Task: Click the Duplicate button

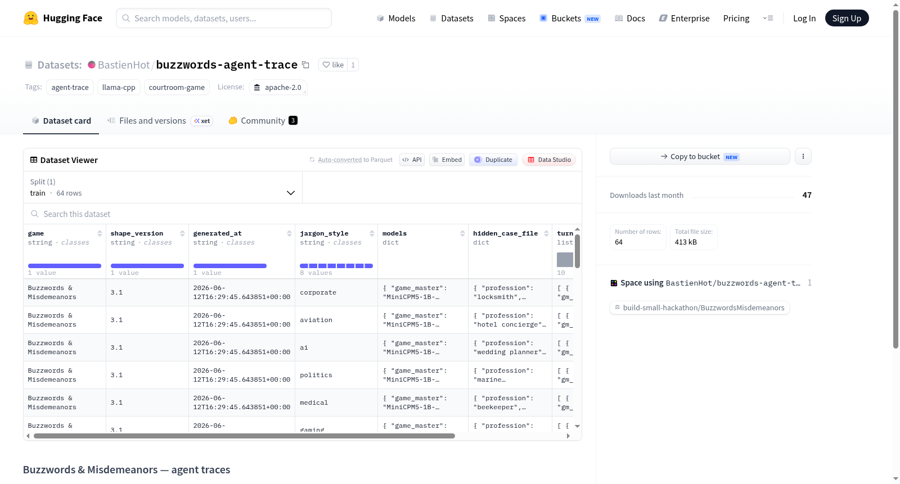Action: [493, 160]
